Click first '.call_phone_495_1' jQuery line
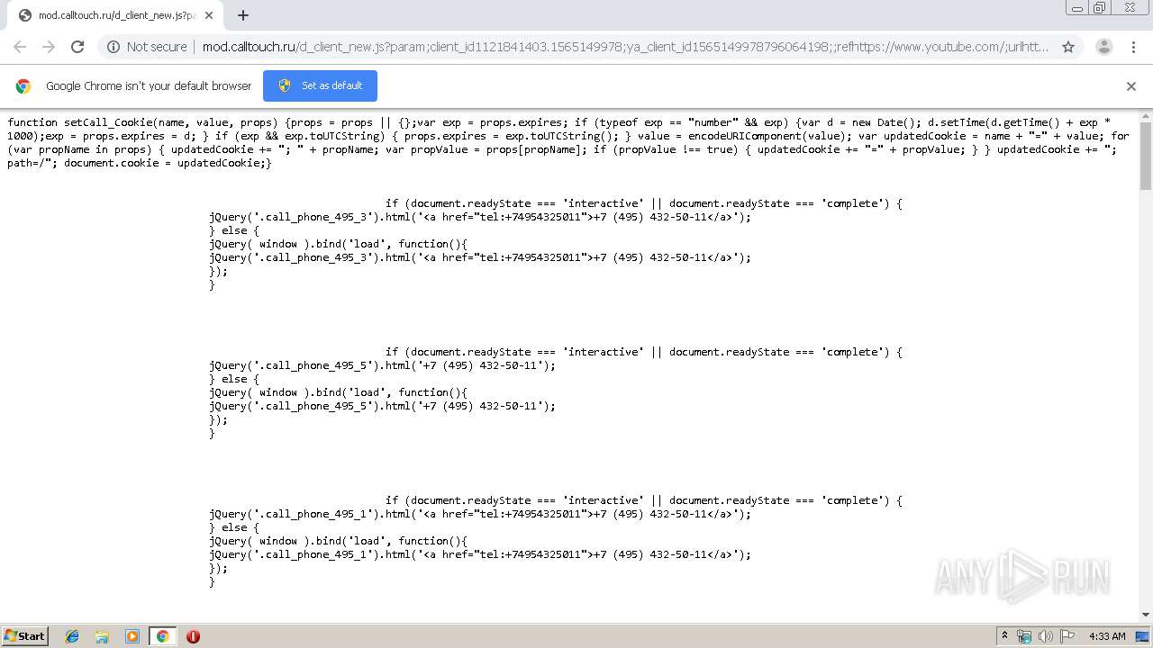The image size is (1153, 648). pos(480,514)
